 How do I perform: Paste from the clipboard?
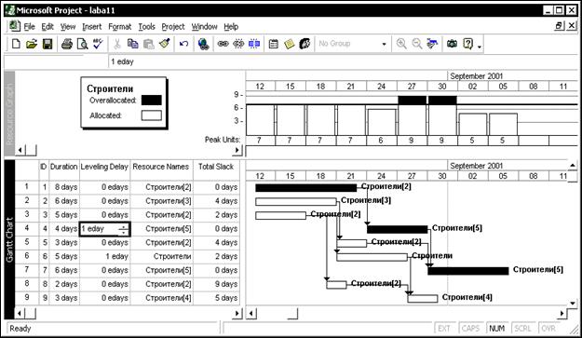[148, 44]
